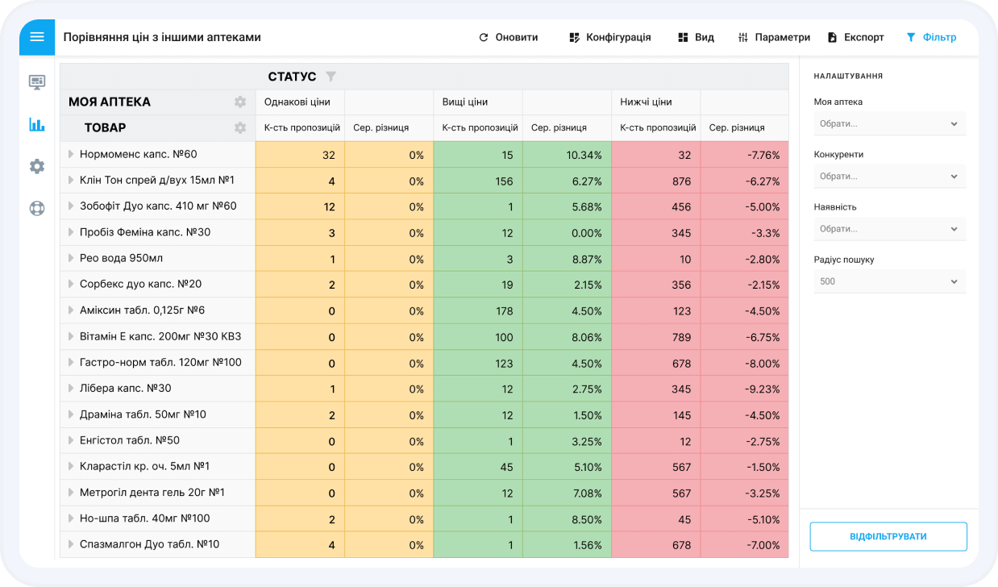Toggle the Фільтр panel
Image resolution: width=998 pixels, height=587 pixels.
point(931,37)
